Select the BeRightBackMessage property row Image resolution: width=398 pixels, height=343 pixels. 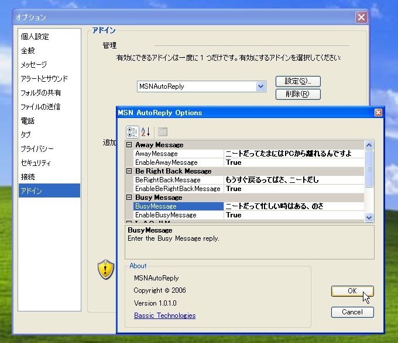(249, 180)
